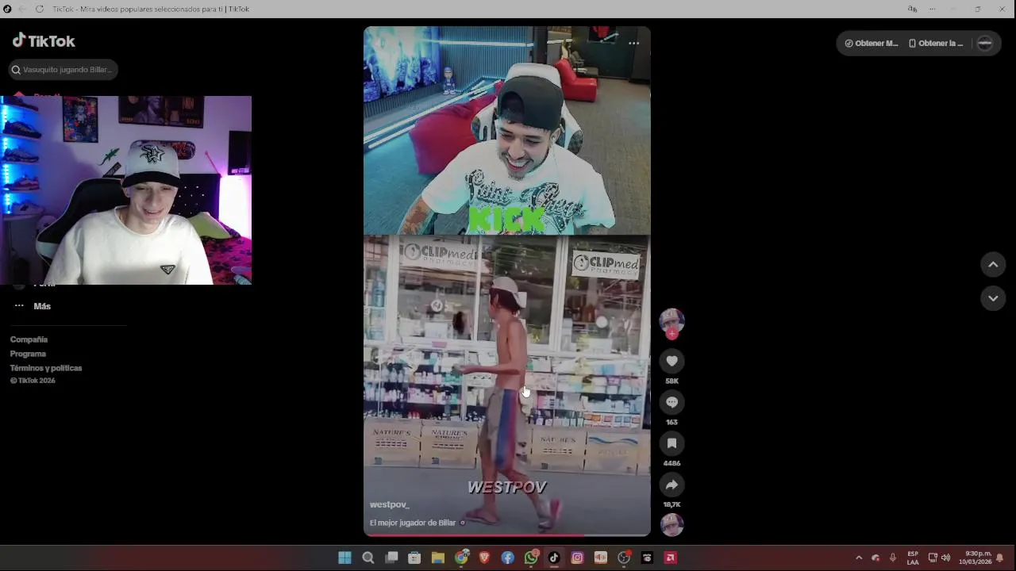
Task: Go to the next video with the down chevron
Action: tap(993, 298)
